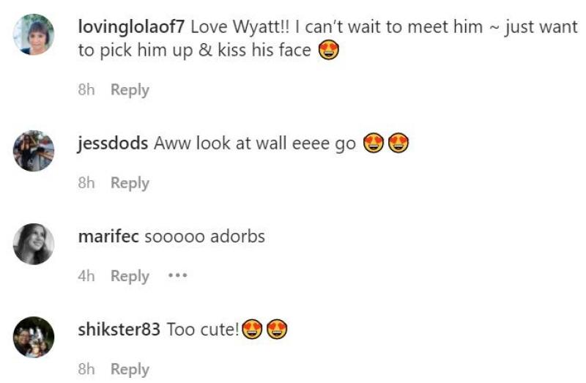The height and width of the screenshot is (383, 586).
Task: Open 8h timestamp on shikster83's comment
Action: coord(86,369)
